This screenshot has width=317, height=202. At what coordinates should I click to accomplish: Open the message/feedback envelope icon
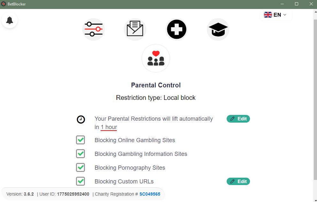135,29
